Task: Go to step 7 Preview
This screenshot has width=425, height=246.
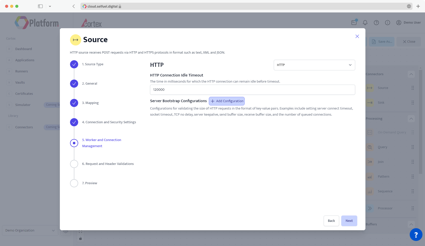Action: point(89,183)
